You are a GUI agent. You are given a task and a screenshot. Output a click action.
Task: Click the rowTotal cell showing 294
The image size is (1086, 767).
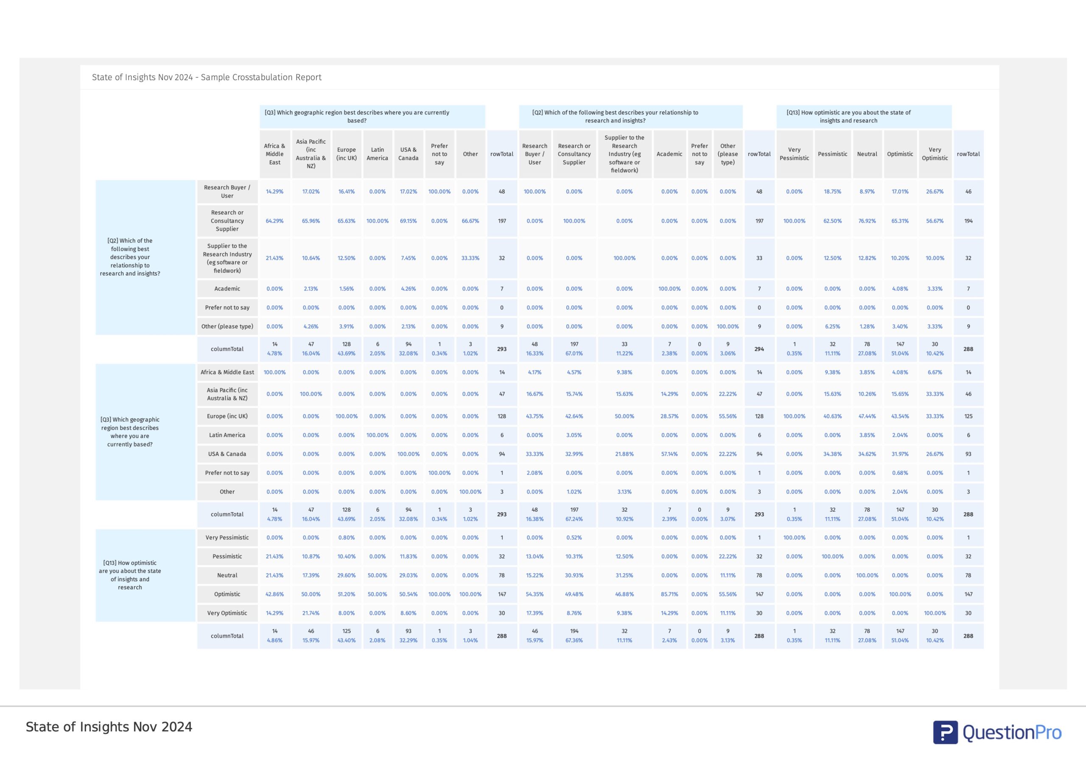[759, 349]
